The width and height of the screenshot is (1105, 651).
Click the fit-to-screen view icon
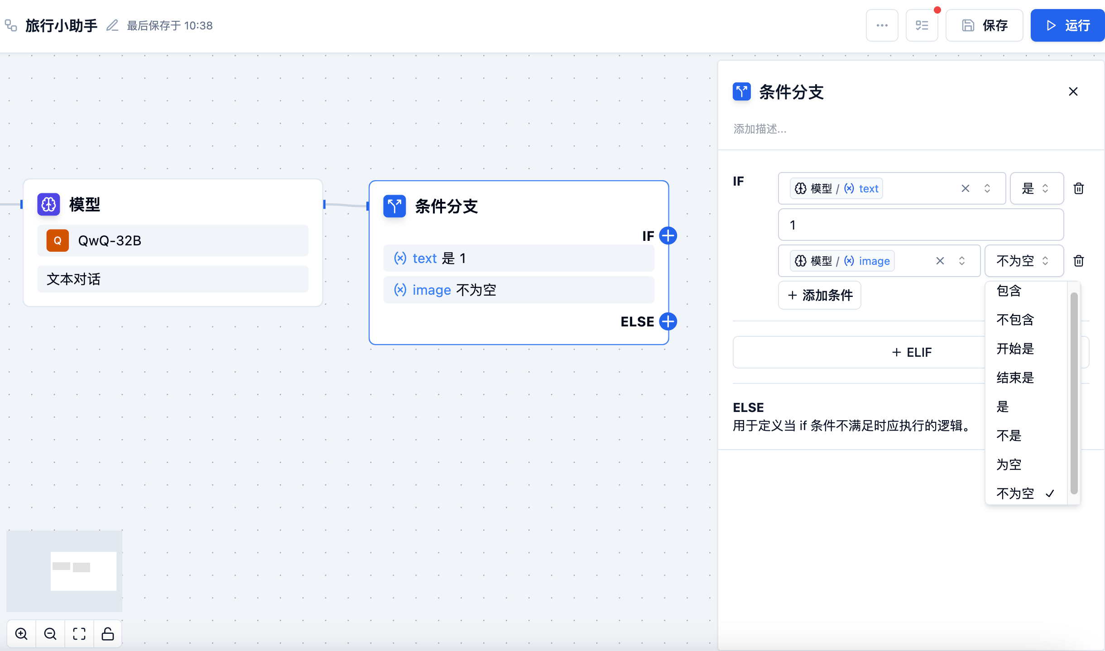(79, 633)
